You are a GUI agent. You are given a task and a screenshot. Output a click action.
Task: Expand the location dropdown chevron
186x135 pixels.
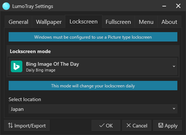point(174,109)
